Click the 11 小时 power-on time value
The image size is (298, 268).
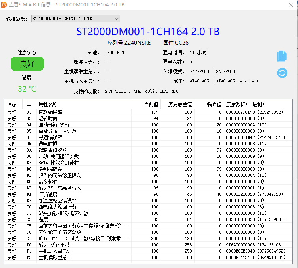[x=198, y=52]
